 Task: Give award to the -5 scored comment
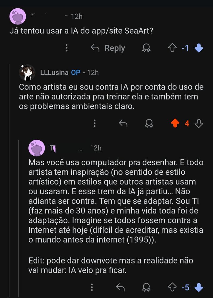(146, 287)
